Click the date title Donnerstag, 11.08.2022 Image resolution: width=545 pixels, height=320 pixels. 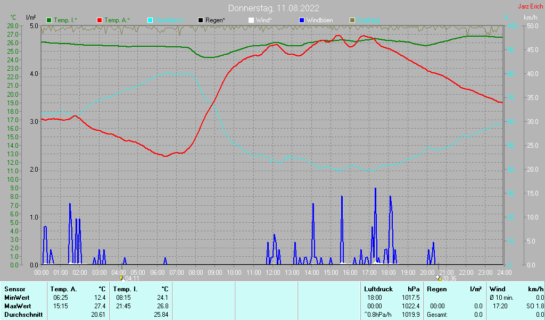pos(274,8)
